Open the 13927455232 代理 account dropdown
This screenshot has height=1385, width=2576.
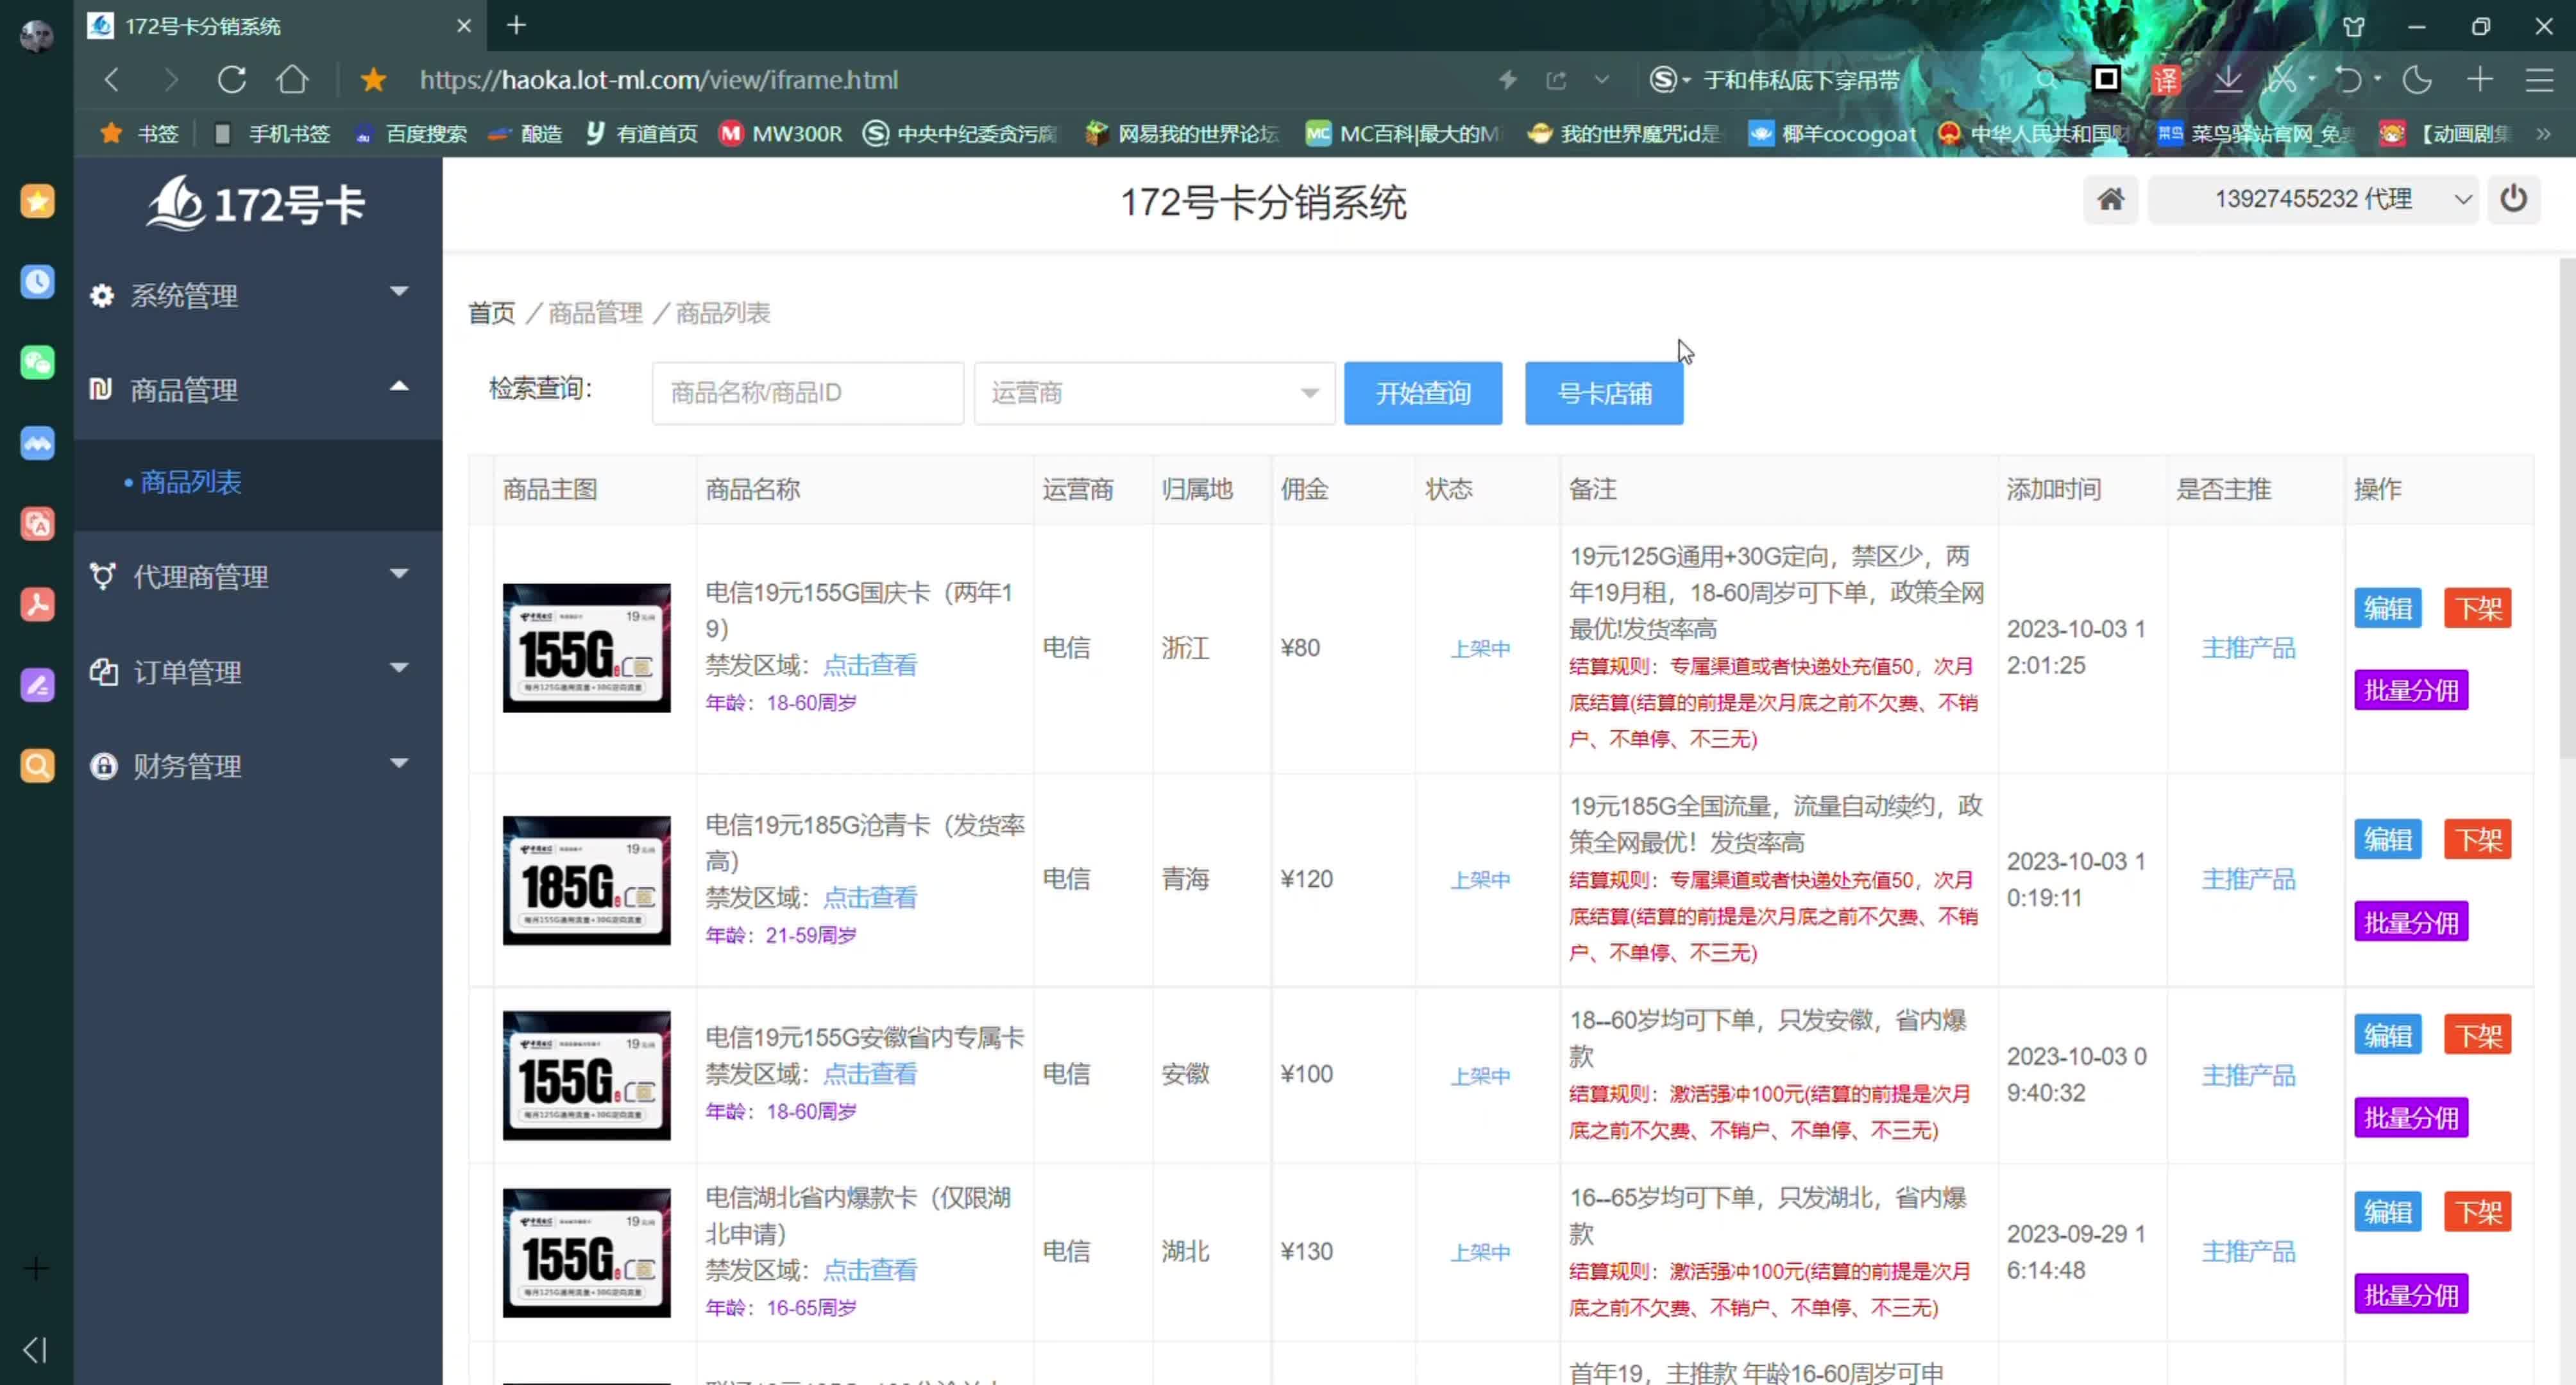[2312, 199]
